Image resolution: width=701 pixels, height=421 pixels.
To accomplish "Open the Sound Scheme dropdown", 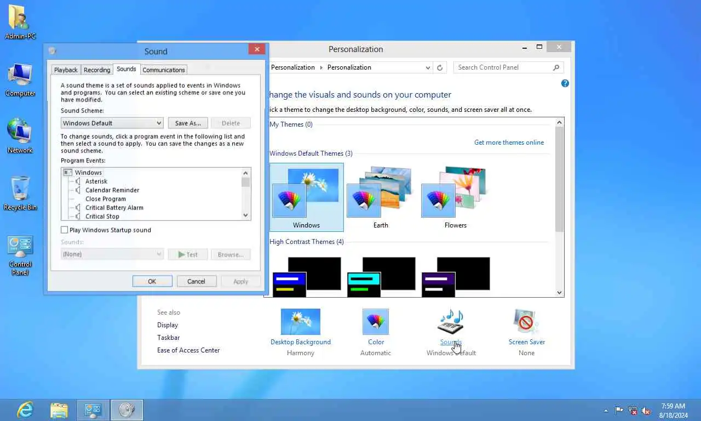I will point(112,123).
